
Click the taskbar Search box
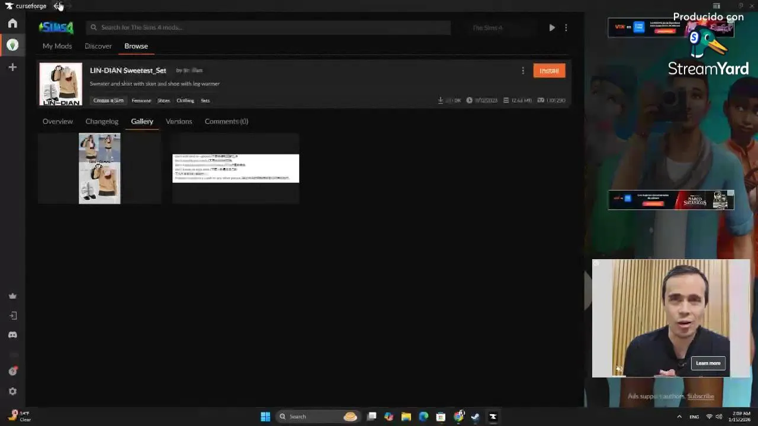tap(319, 417)
